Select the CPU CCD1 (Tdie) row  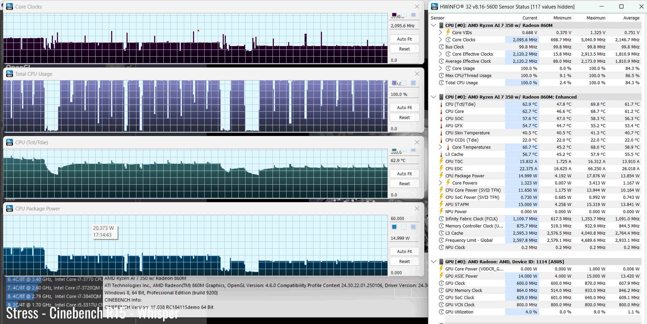pyautogui.click(x=540, y=140)
